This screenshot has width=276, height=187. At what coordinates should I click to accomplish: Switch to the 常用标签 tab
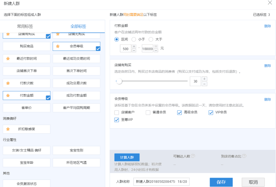pyautogui.click(x=25, y=26)
